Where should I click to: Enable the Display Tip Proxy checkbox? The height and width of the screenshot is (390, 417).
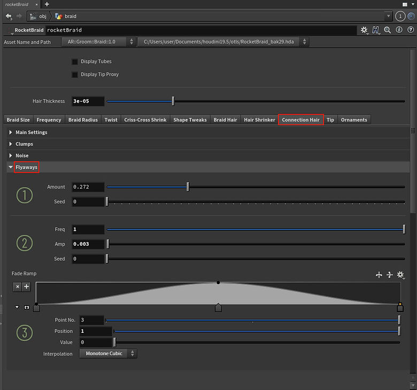[75, 75]
